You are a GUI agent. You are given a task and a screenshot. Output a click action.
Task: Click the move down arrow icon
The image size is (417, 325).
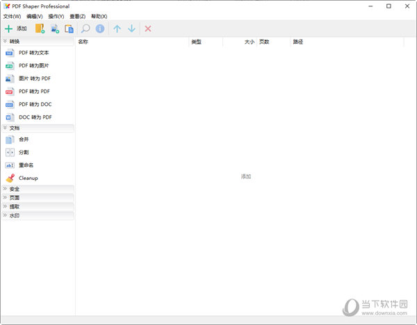(131, 28)
